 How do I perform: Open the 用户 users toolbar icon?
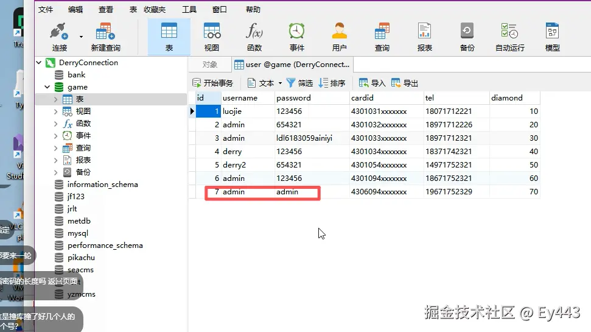point(339,37)
